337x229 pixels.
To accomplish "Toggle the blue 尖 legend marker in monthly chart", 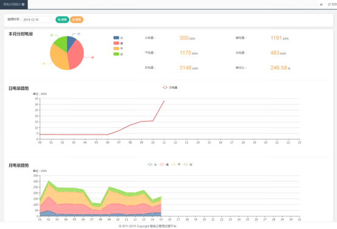I will pos(153,164).
